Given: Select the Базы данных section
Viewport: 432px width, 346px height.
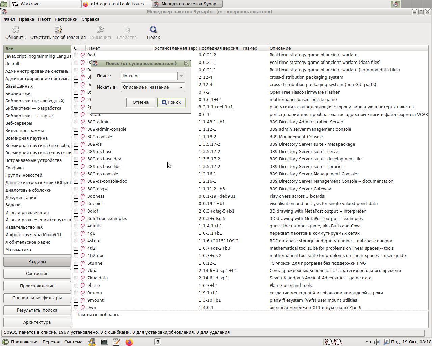Looking at the screenshot, I should [37, 86].
